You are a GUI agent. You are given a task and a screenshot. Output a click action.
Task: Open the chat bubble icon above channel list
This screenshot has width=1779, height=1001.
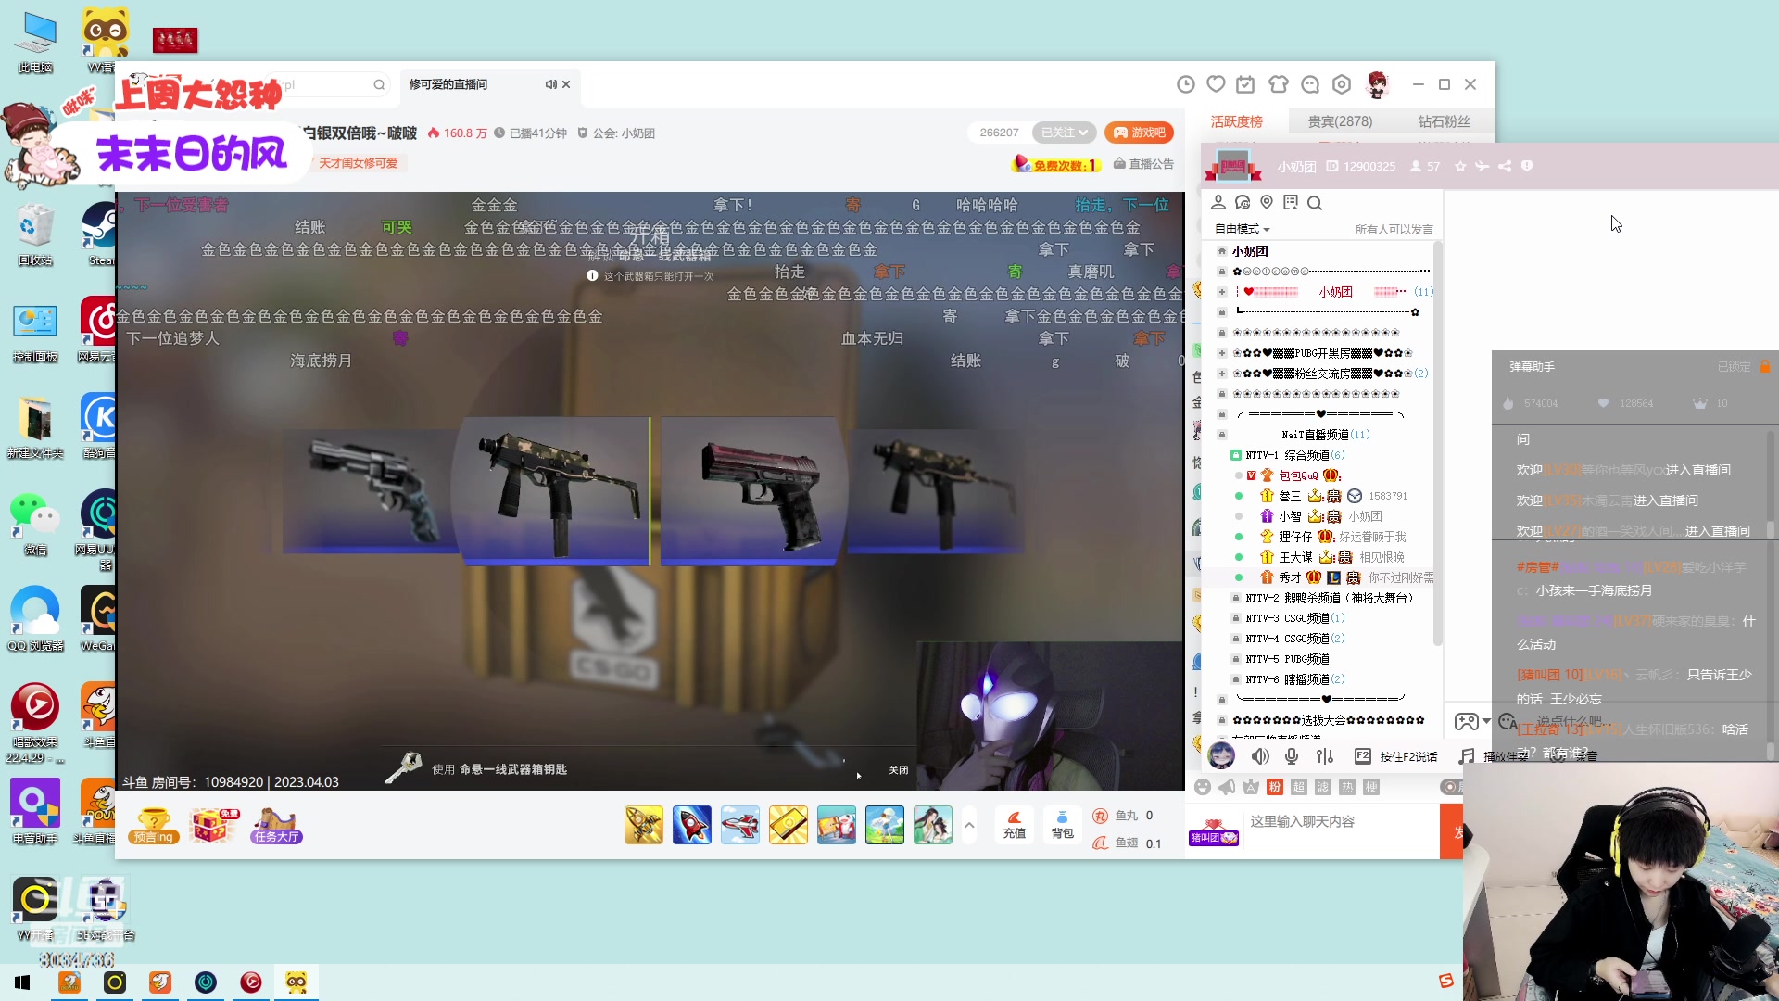(1243, 202)
